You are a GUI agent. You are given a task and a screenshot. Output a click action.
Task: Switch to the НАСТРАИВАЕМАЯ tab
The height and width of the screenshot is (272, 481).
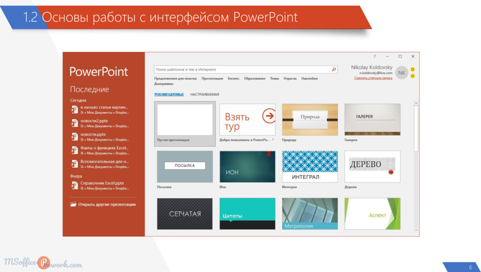point(205,94)
